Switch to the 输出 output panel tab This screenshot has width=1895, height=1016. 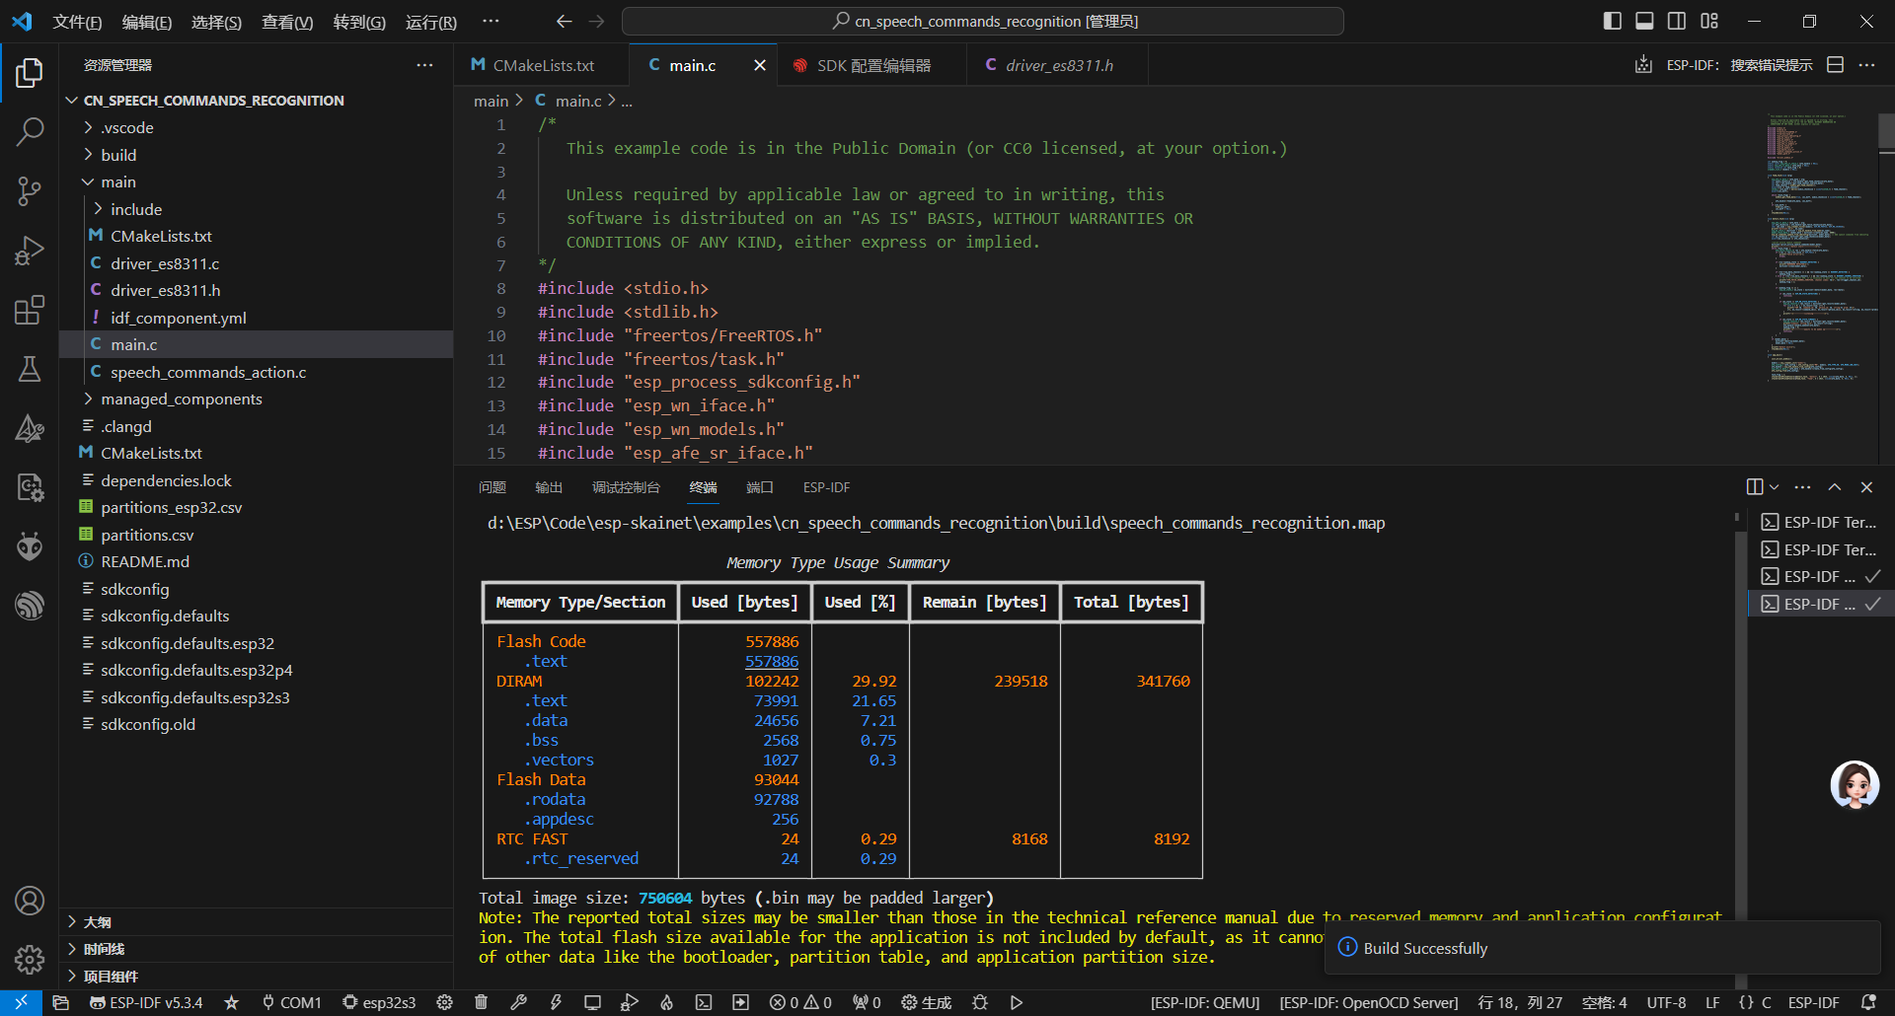tap(549, 487)
